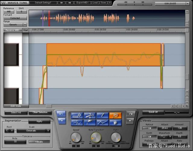Click Export MIDI in top bar

click(82, 3)
